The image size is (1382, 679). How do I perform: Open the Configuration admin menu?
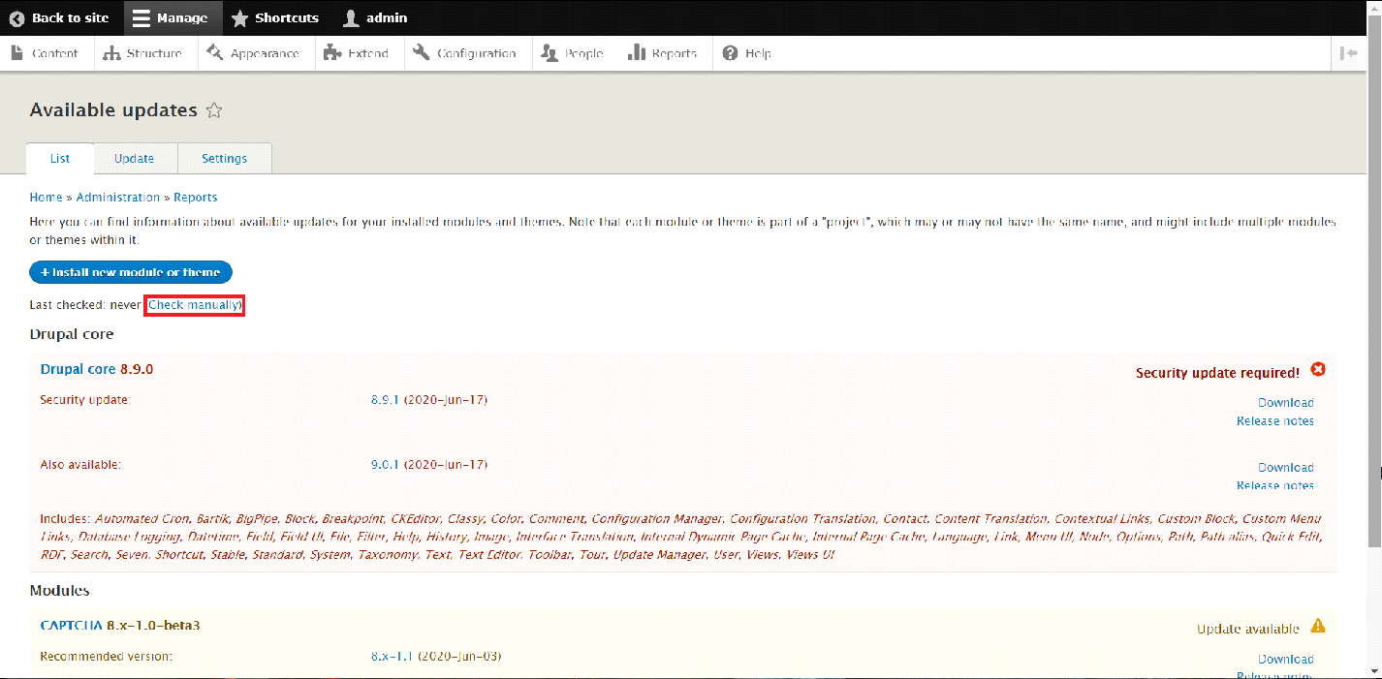(x=465, y=53)
